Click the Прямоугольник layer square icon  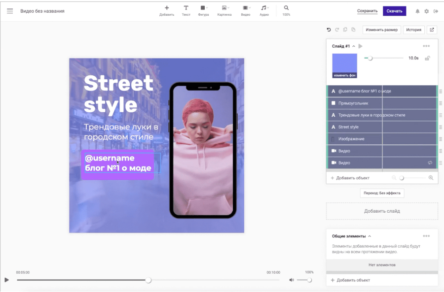tap(333, 103)
